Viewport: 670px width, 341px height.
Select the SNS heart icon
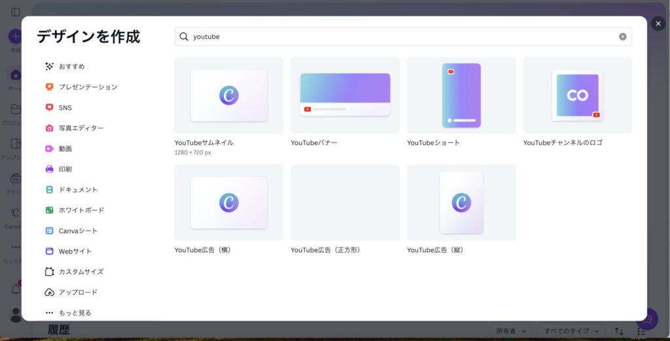(x=49, y=107)
